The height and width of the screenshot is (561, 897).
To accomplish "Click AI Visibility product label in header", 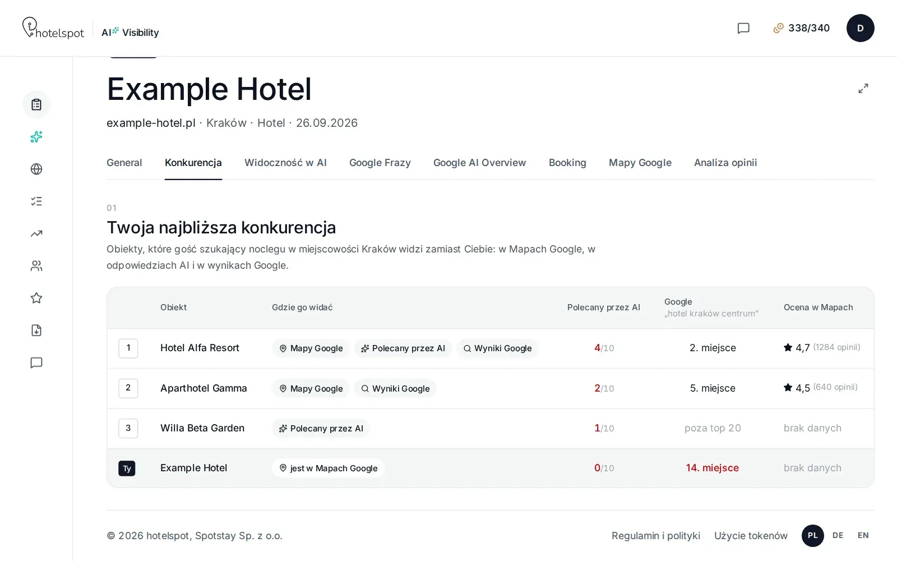I will click(130, 32).
